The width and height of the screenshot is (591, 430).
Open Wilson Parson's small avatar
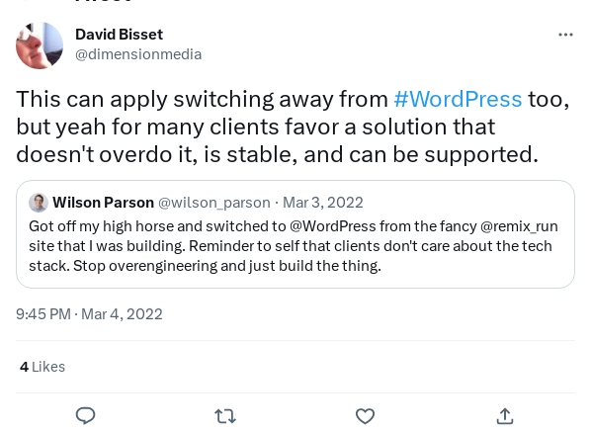pos(39,203)
